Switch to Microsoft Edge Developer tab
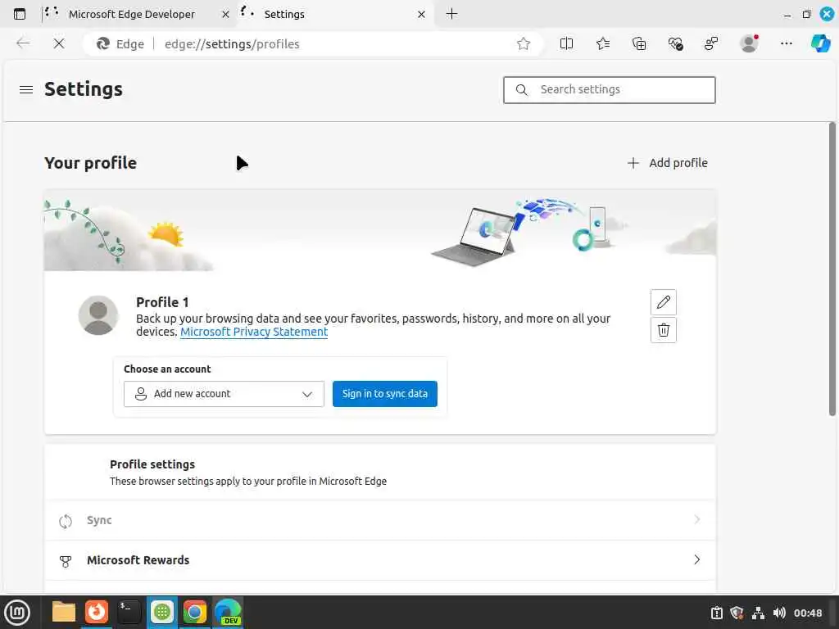This screenshot has height=629, width=839. point(132,15)
